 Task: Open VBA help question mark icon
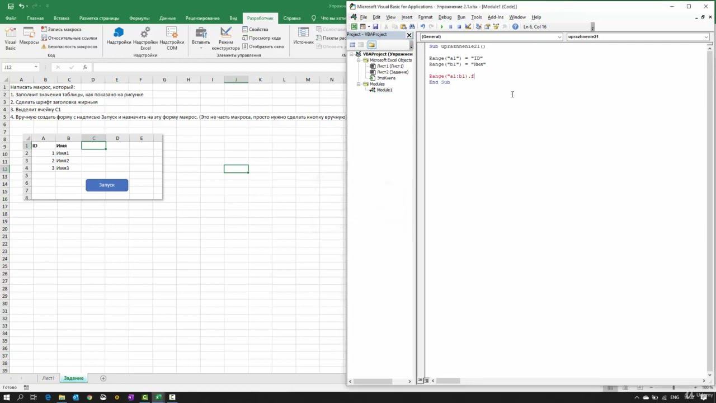pos(515,27)
